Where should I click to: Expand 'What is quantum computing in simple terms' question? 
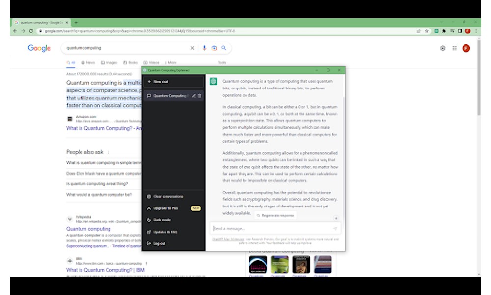(x=104, y=163)
